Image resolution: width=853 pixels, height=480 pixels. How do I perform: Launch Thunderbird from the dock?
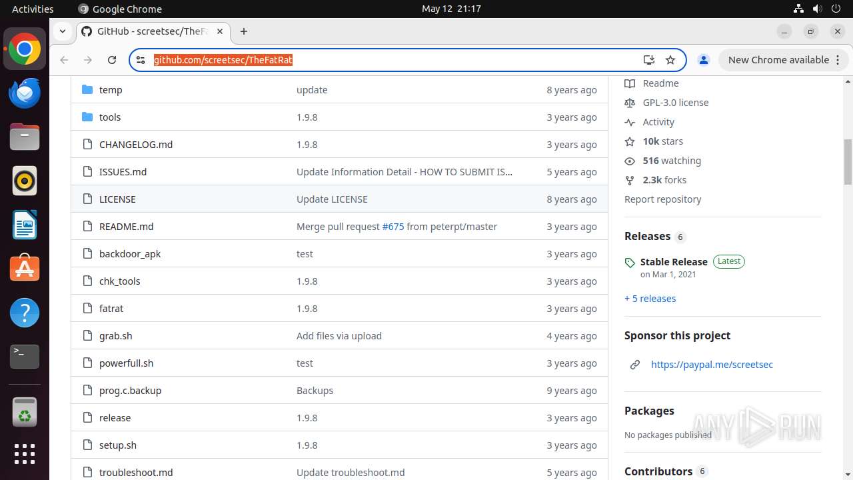point(25,93)
